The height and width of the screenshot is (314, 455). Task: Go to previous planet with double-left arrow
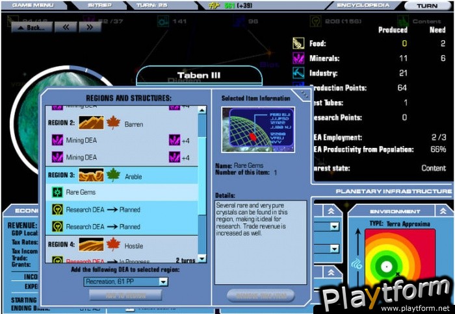coord(66,27)
